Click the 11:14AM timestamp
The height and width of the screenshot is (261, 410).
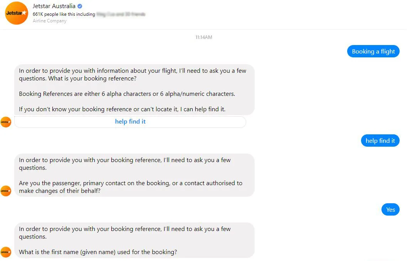(203, 37)
